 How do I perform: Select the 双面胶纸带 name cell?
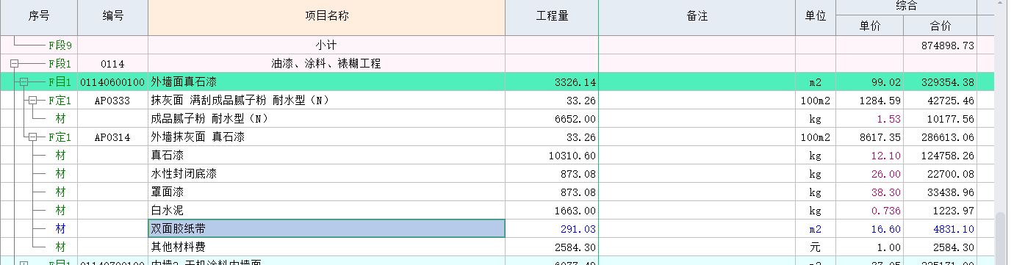pos(327,228)
